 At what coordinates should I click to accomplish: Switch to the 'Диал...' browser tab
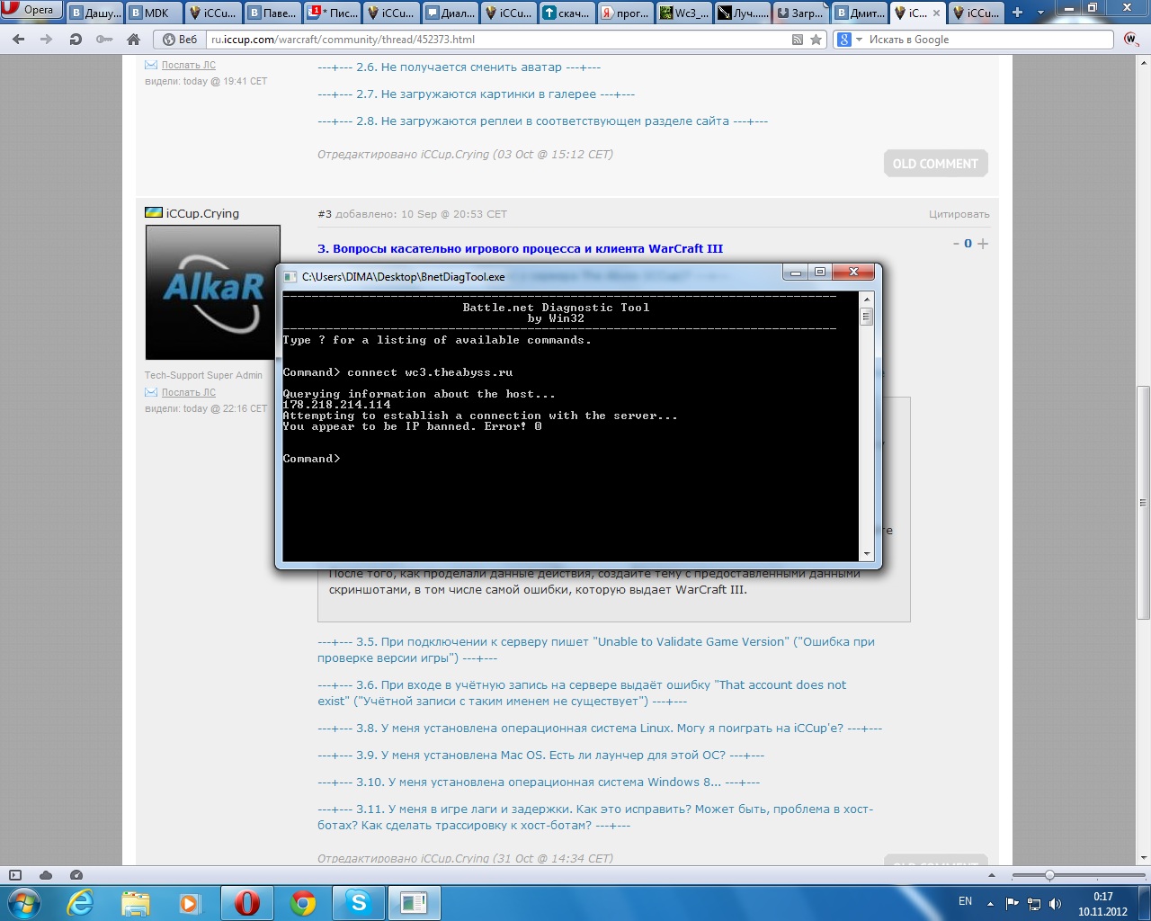click(450, 13)
